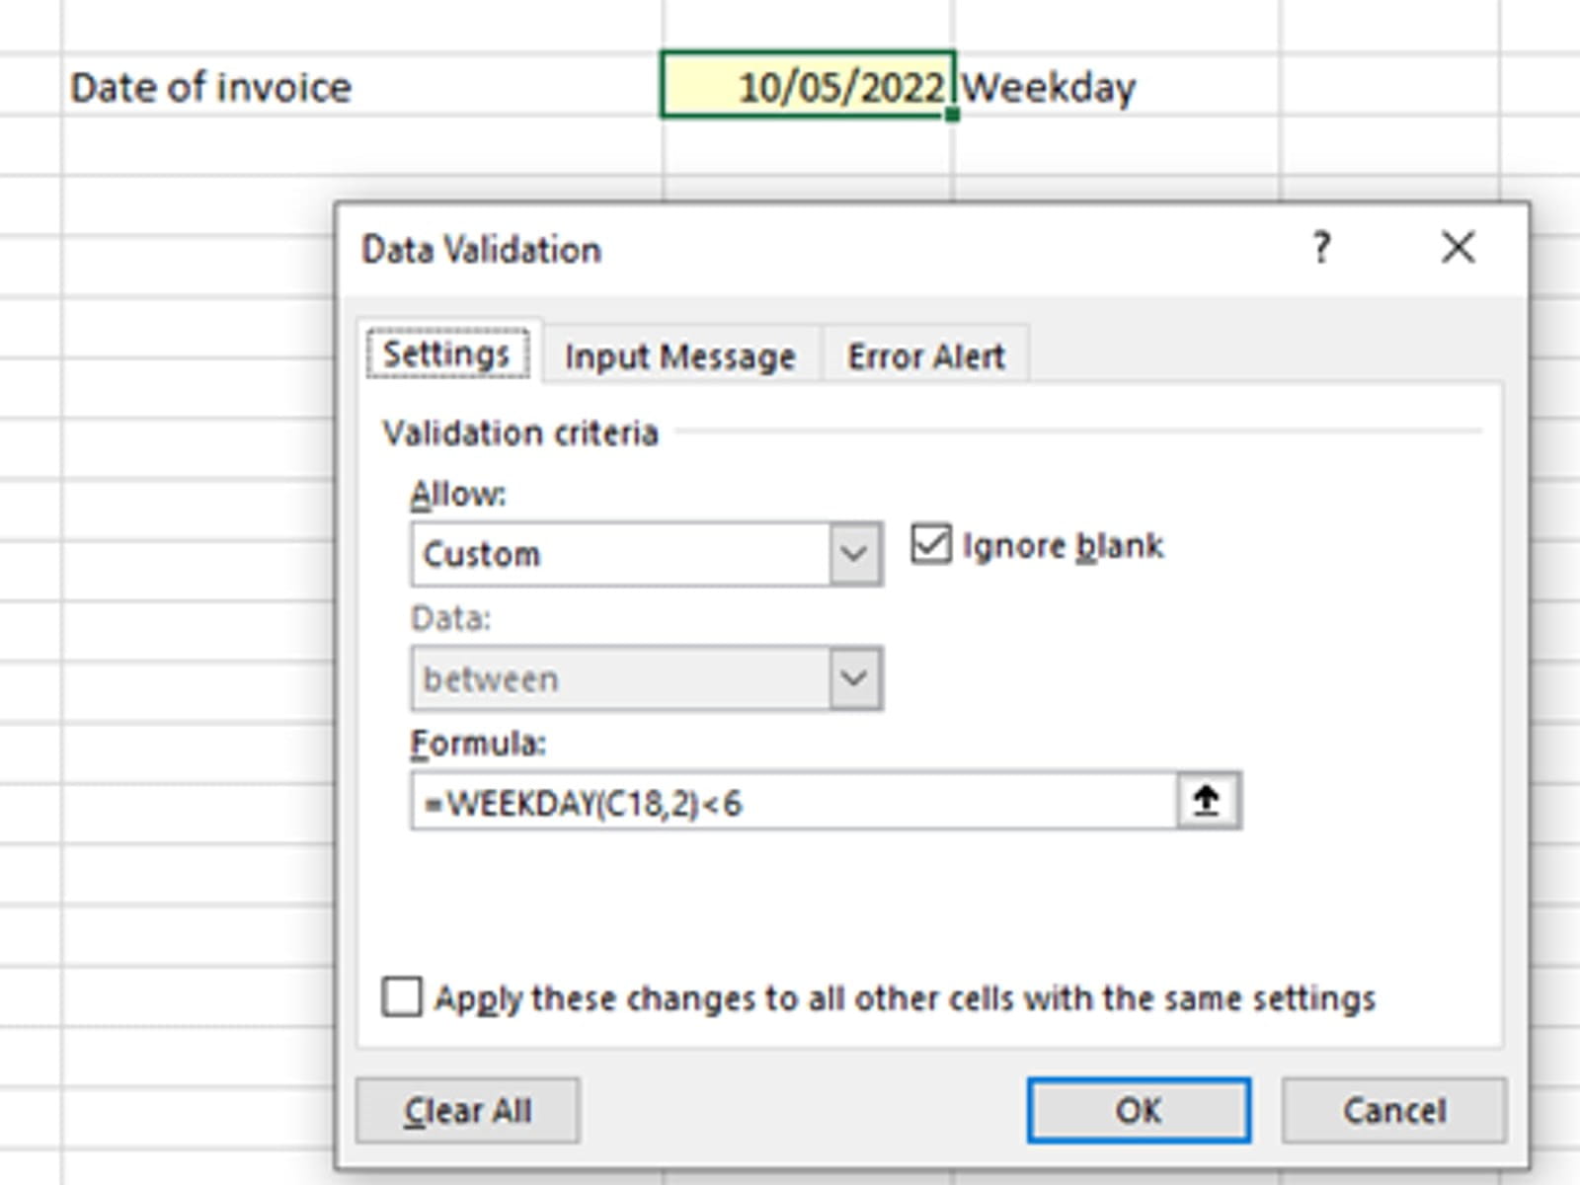
Task: Click the formula range selector arrow icon
Action: coord(1207,801)
